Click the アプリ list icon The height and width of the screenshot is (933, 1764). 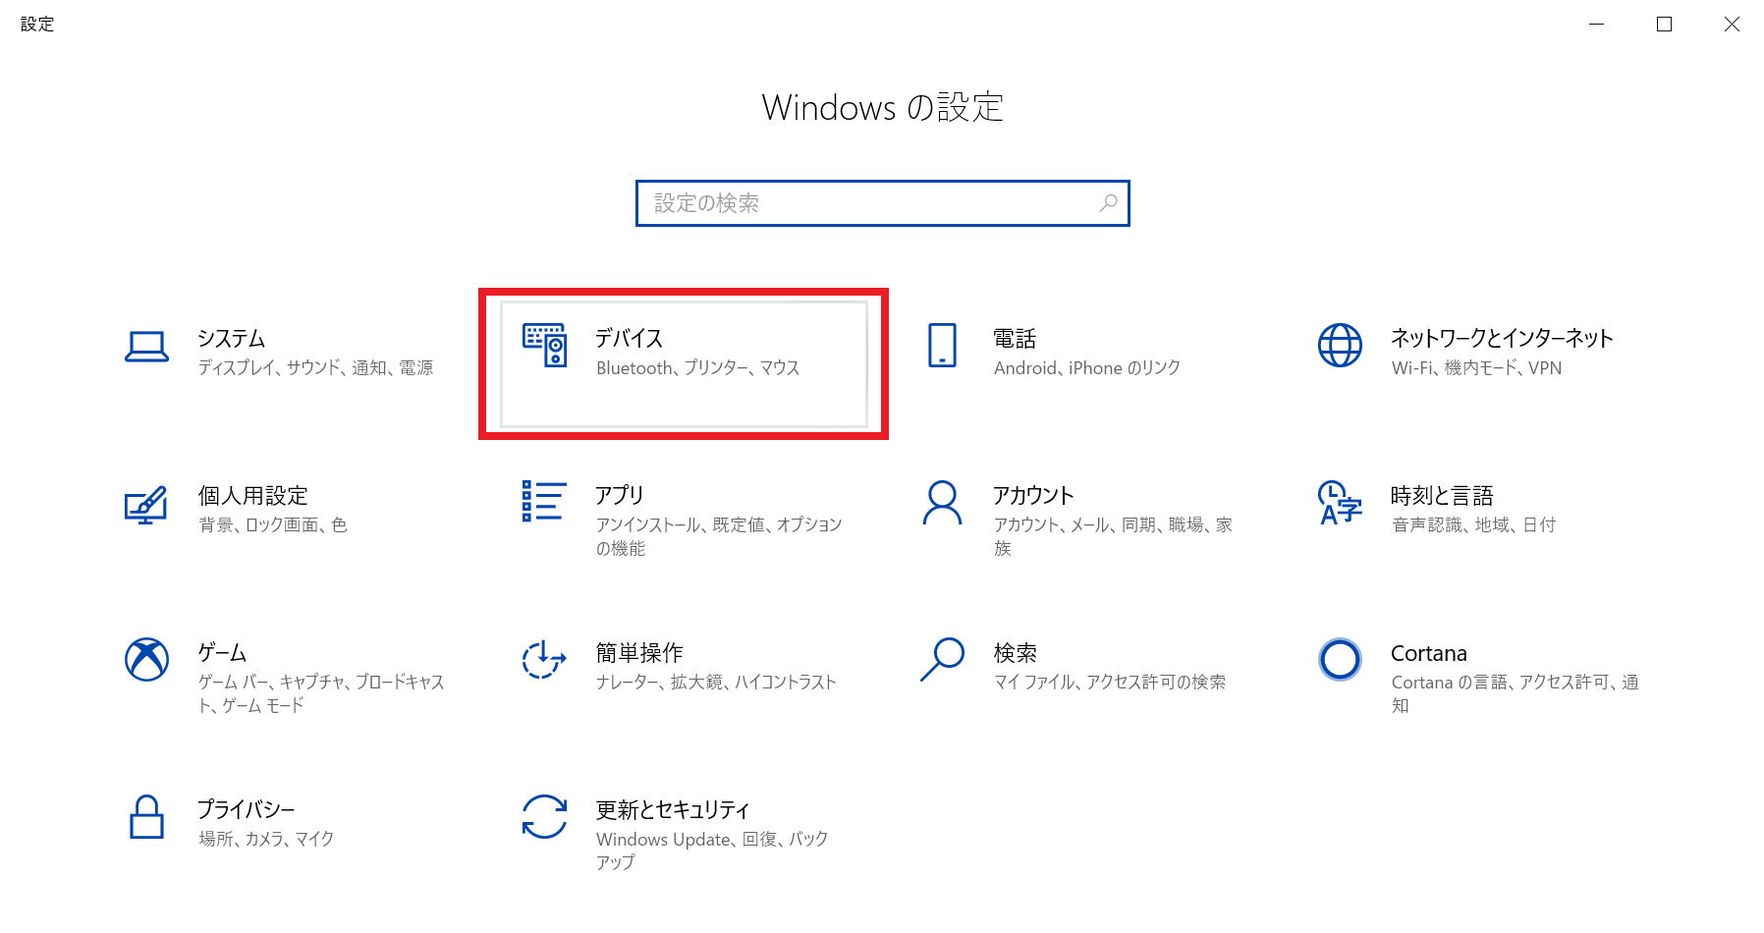544,501
